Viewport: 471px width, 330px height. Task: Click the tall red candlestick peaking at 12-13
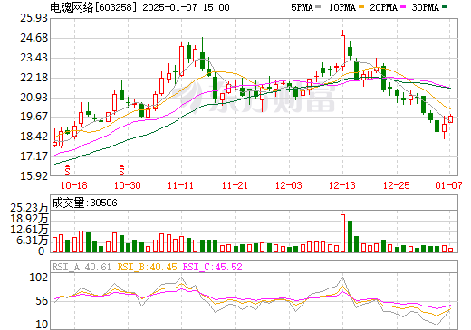(x=342, y=51)
